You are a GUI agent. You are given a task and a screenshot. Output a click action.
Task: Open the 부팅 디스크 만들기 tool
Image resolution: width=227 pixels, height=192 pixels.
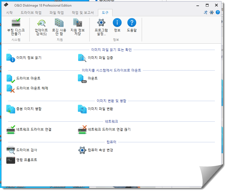click(x=16, y=27)
